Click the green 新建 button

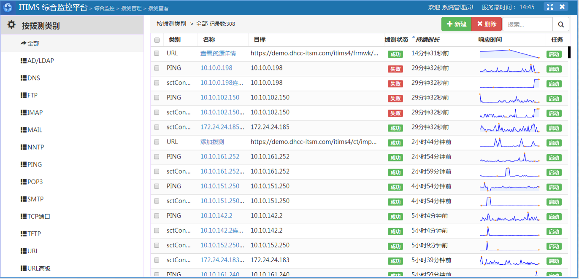tap(456, 24)
